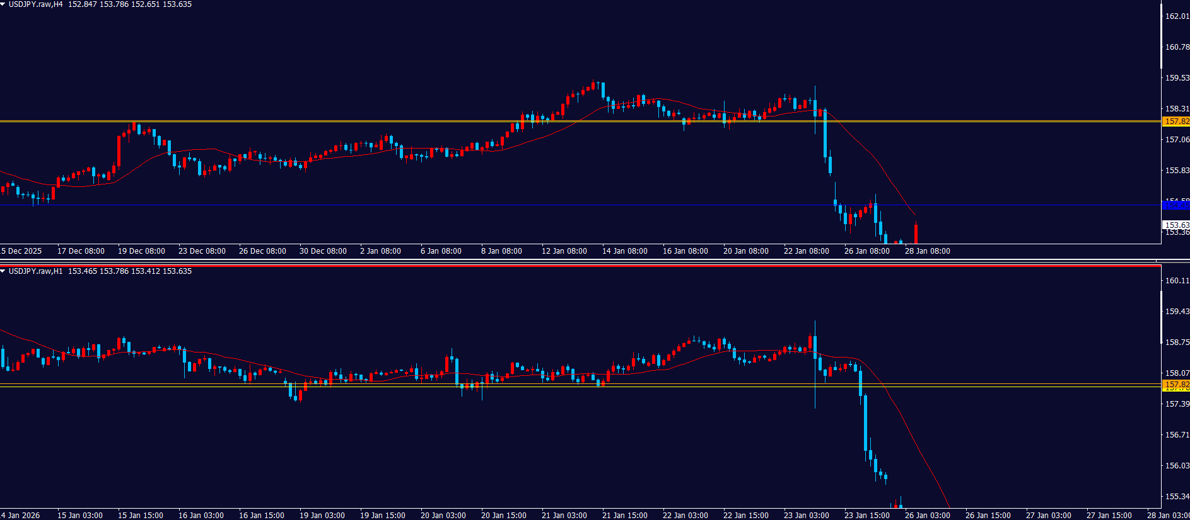Click the last red candle on H4 chart
The height and width of the screenshot is (520, 1190).
pyautogui.click(x=916, y=233)
